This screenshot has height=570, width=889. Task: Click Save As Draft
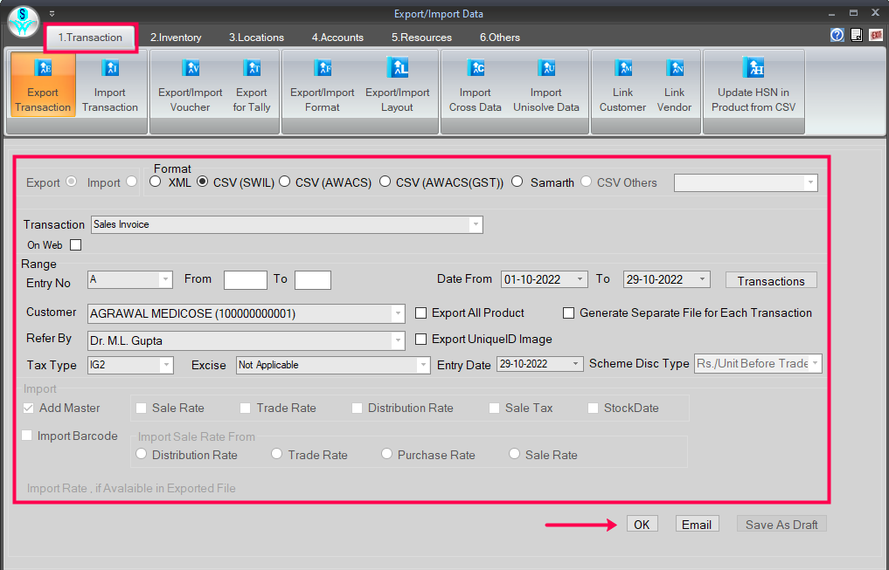point(781,524)
